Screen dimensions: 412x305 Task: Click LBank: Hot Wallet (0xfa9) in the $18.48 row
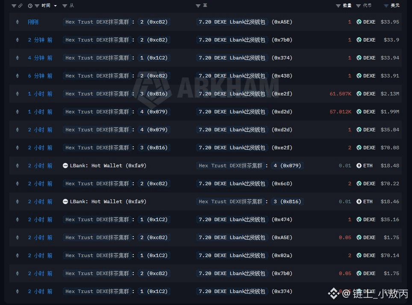pyautogui.click(x=108, y=166)
